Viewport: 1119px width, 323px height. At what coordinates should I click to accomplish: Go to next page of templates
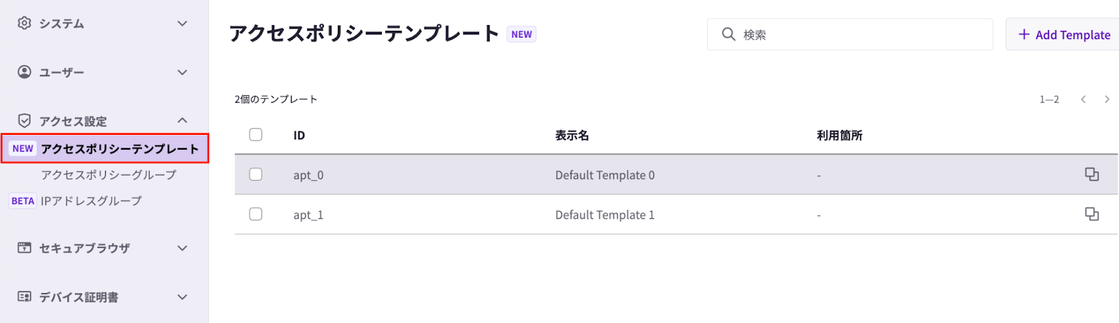[x=1106, y=99]
